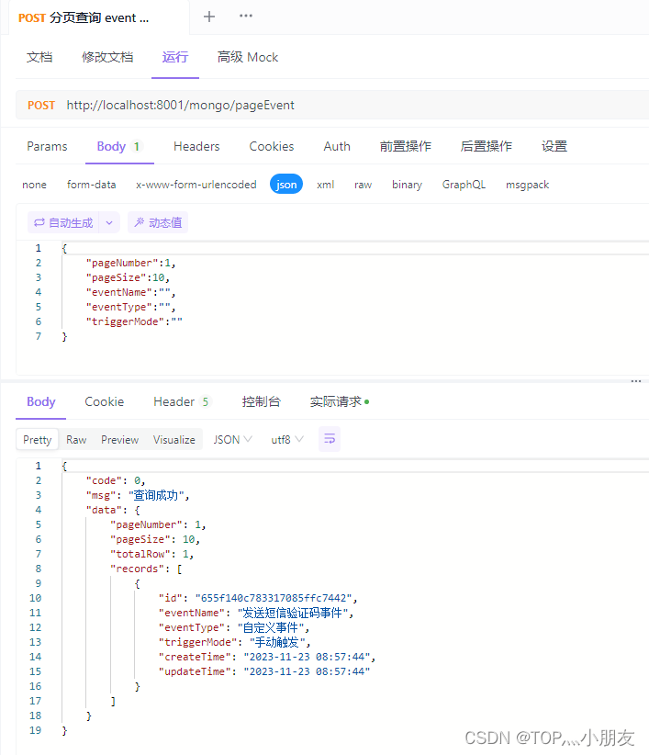Choose the msgpack body type
This screenshot has width=649, height=755.
coord(527,185)
